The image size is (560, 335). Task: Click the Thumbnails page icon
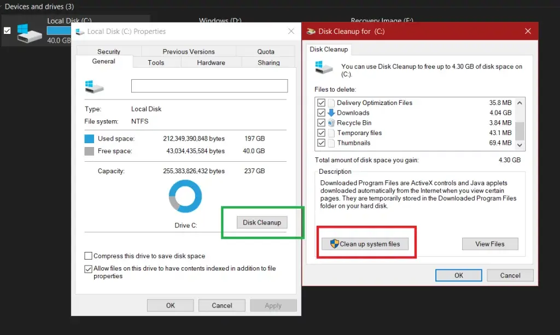point(331,143)
